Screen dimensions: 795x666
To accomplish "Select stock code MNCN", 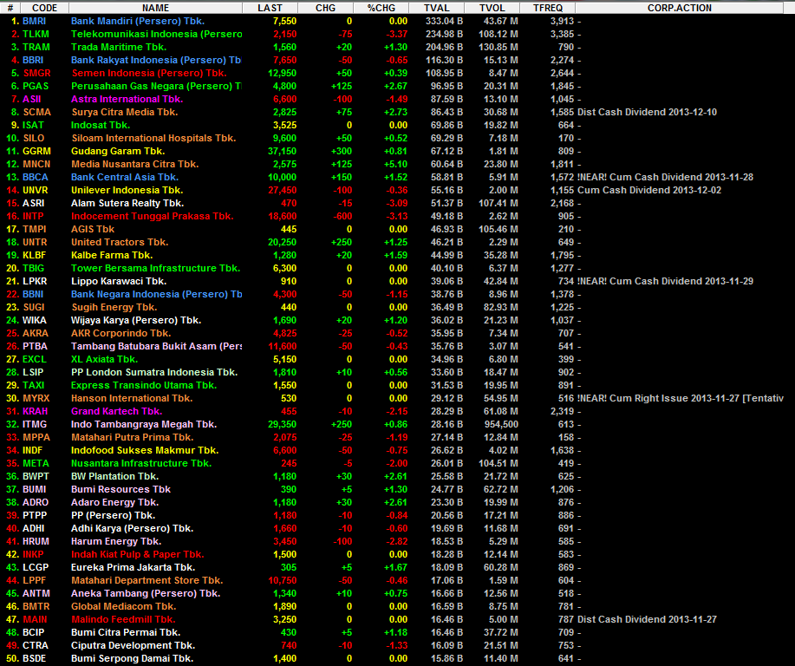I will [x=36, y=164].
